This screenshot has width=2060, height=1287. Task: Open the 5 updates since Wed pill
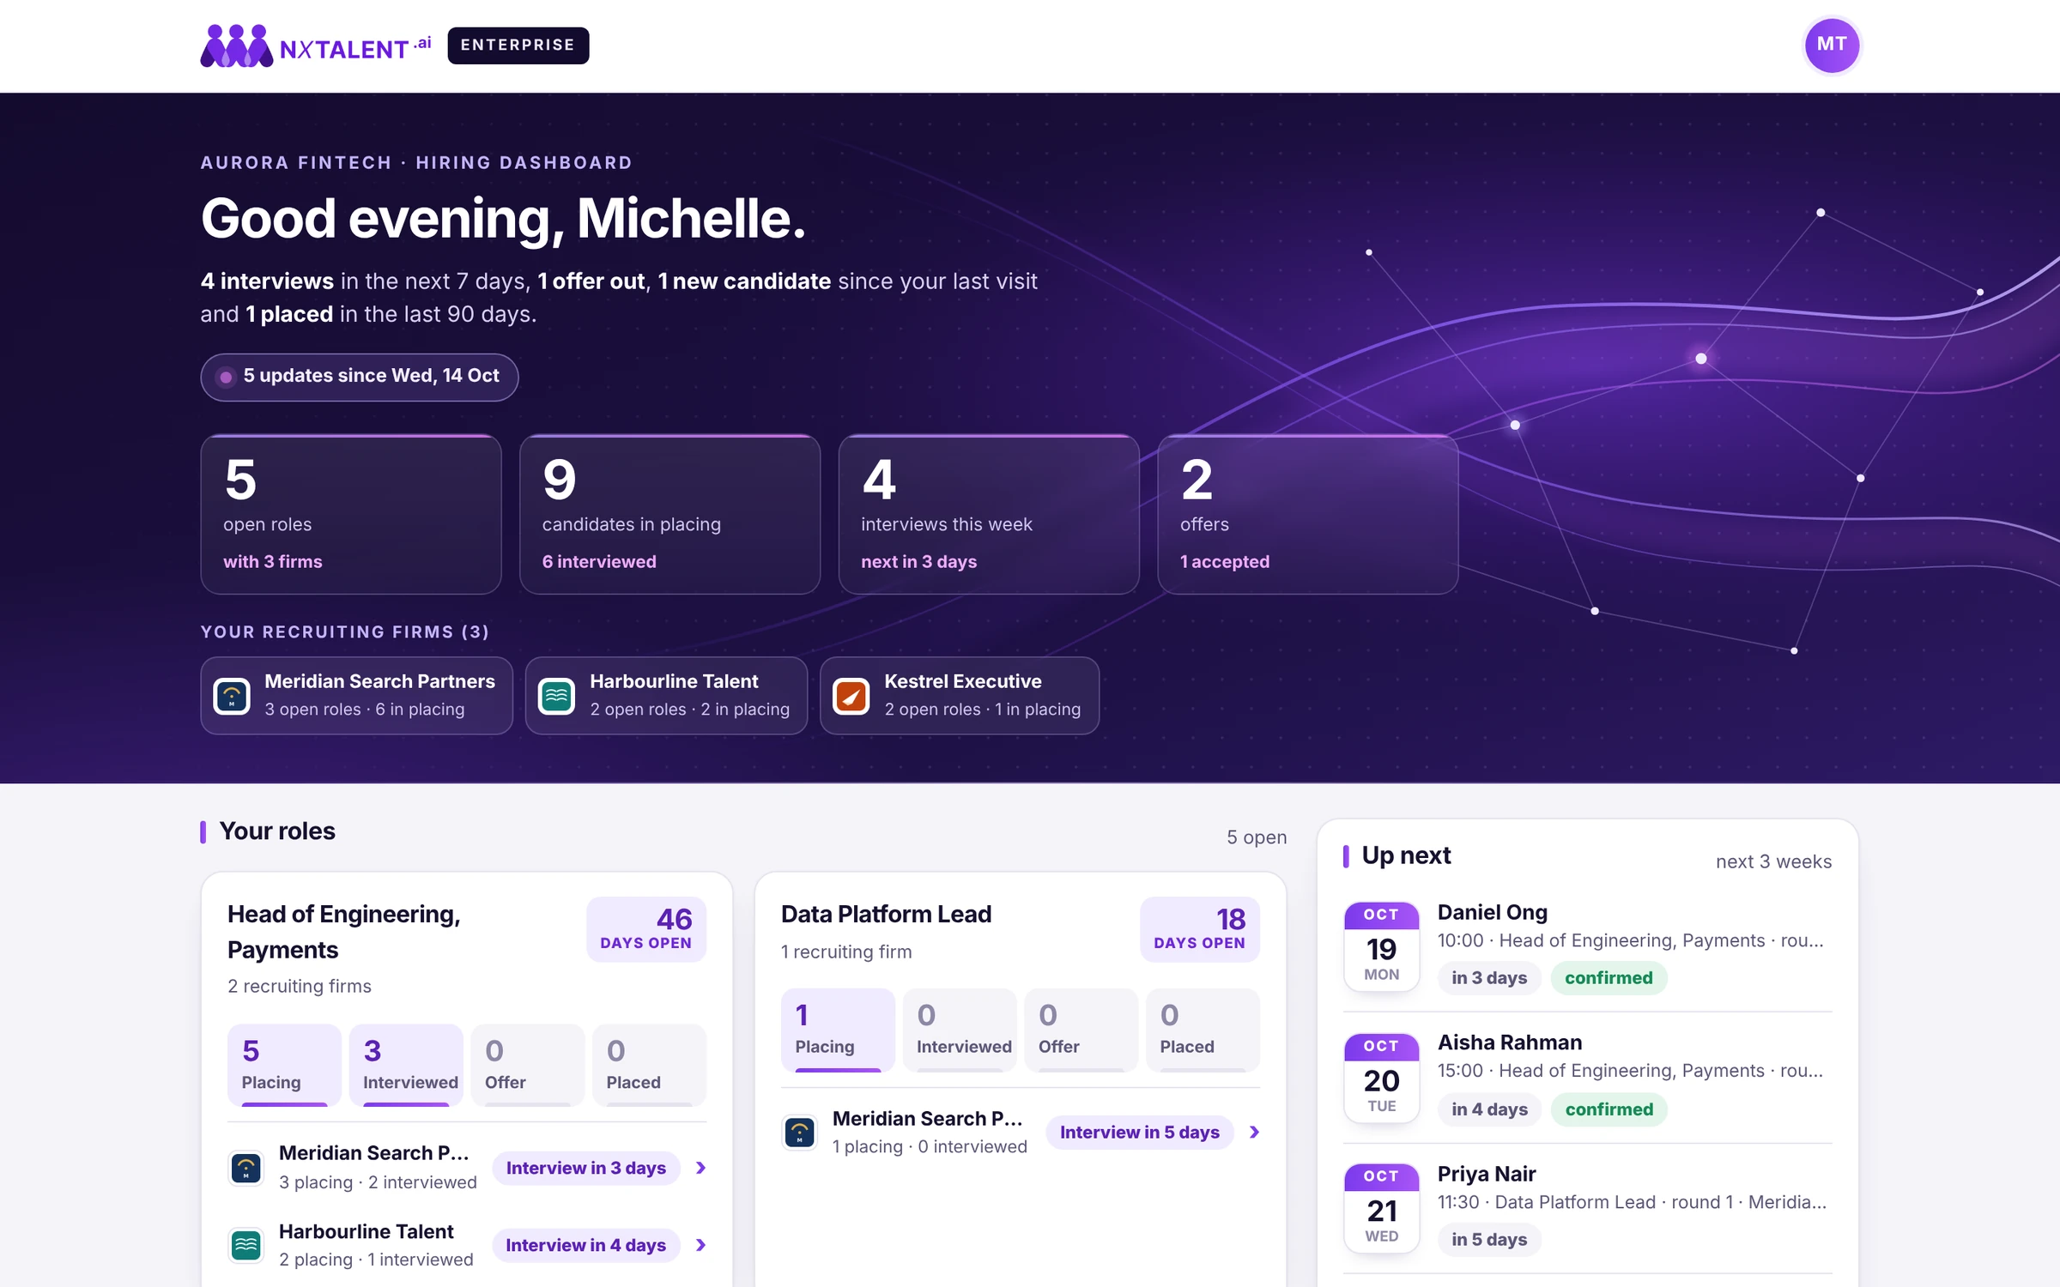360,377
